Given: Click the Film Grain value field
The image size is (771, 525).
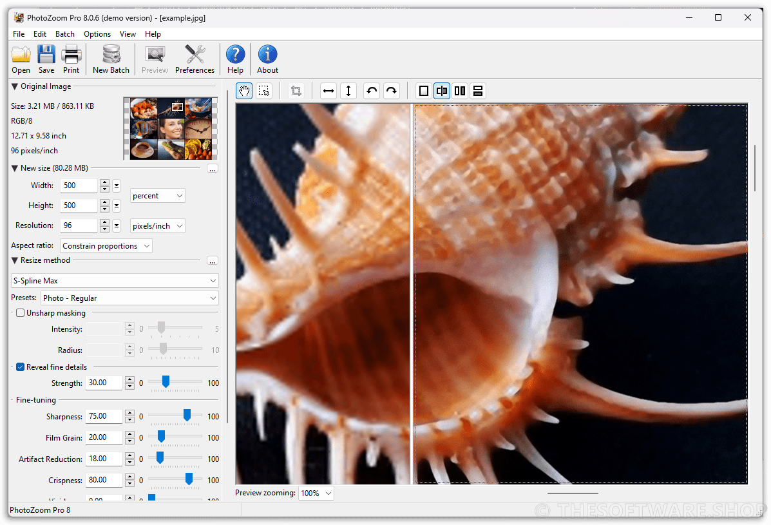Looking at the screenshot, I should click(x=104, y=437).
